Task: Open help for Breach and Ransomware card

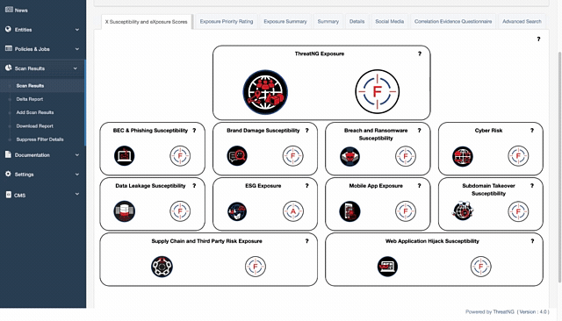Action: click(x=420, y=131)
